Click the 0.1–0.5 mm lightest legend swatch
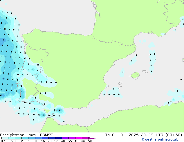This screenshot has width=184, height=142. [x=5, y=138]
